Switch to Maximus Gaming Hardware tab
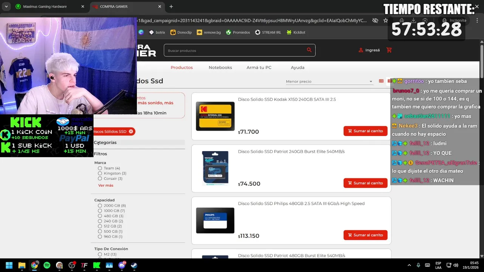Image resolution: width=484 pixels, height=272 pixels. click(x=50, y=6)
